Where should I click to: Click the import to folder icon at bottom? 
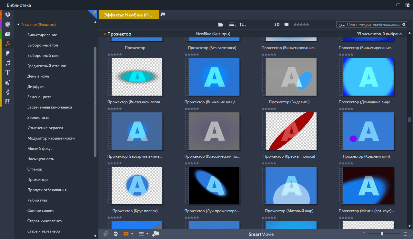[x=156, y=234]
